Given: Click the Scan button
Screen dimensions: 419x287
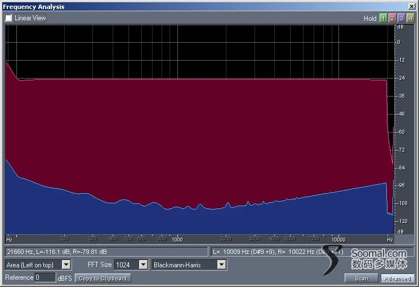Looking at the screenshot, I should [362, 278].
